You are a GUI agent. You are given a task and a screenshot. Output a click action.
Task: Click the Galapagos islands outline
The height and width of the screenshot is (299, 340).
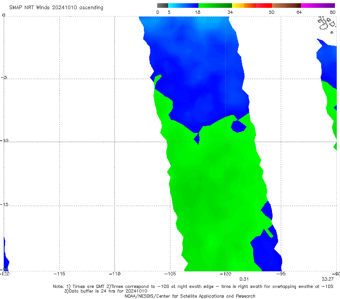pos(327,24)
